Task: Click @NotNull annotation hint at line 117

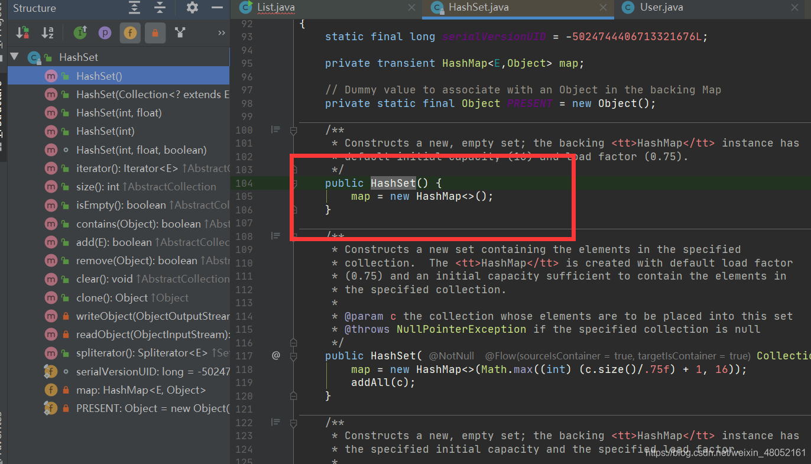Action: (x=451, y=356)
